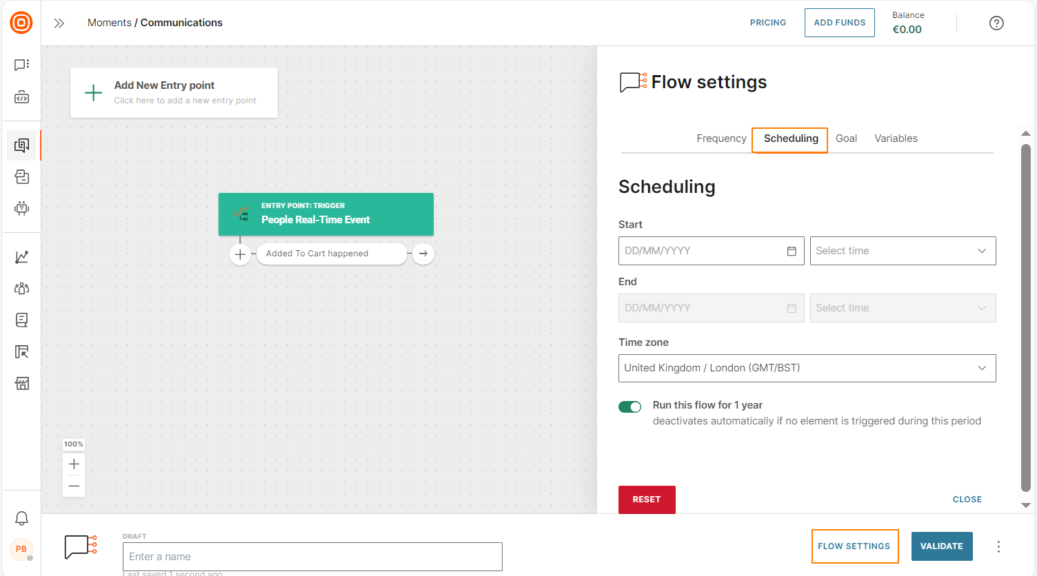
Task: Open the chatbot Answers icon in sidebar
Action: 21,208
